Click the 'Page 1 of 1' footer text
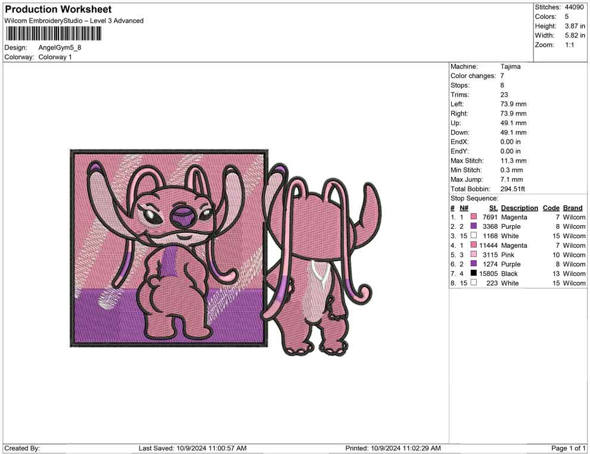The width and height of the screenshot is (590, 454). click(x=568, y=448)
